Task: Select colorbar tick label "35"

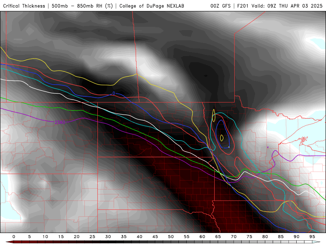Action: (x=124, y=237)
